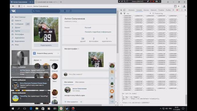Open the "28 друзей" counter
Screen dimensions: 197x111
pos(83,40)
